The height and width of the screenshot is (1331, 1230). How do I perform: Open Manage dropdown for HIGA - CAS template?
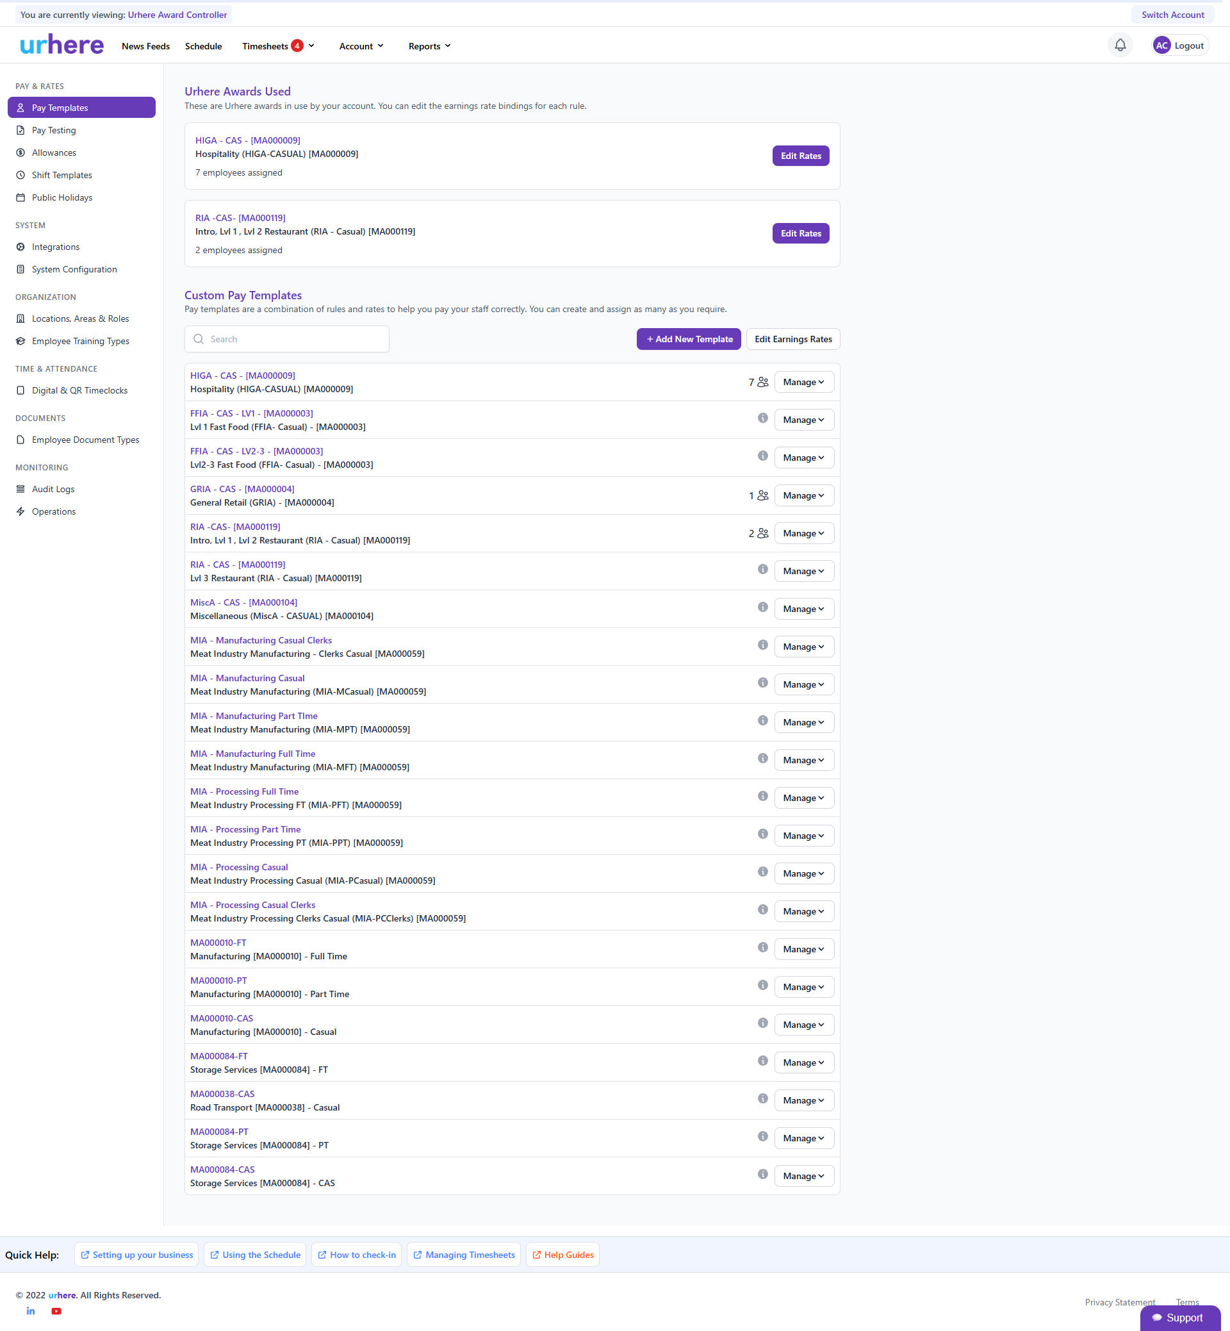[804, 382]
